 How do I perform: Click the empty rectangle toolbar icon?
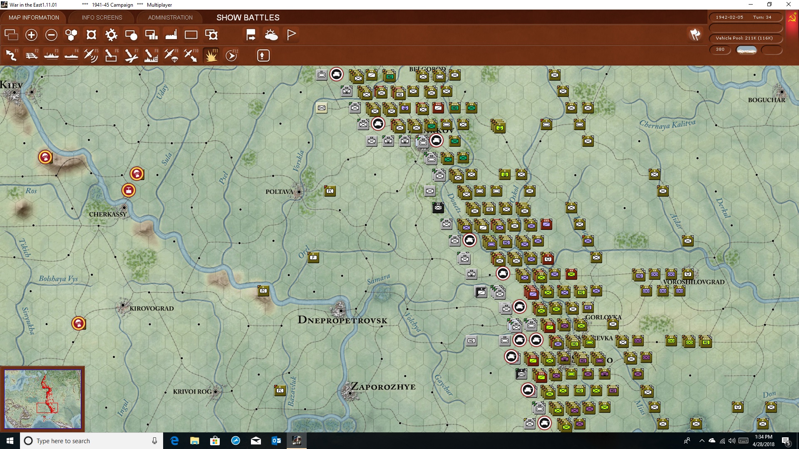tap(191, 35)
